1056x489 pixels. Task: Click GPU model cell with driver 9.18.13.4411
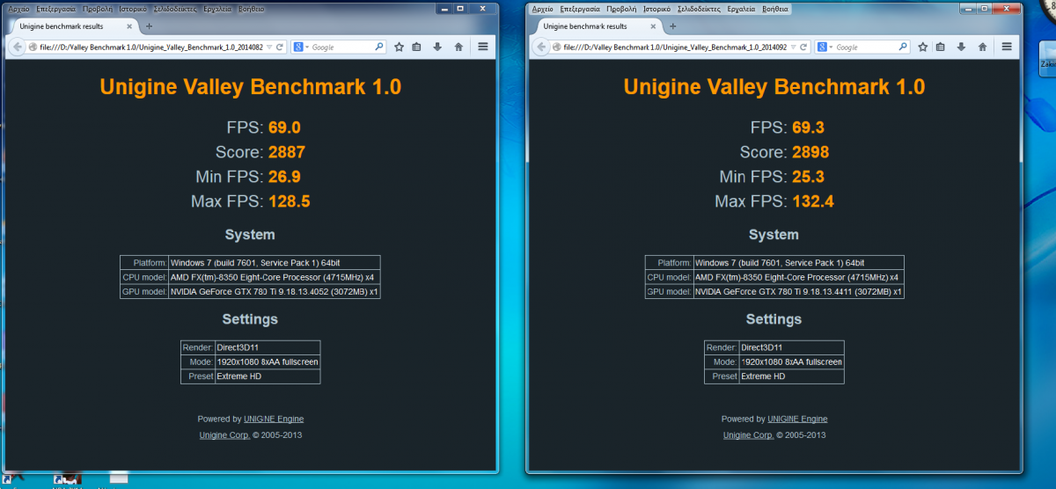798,291
